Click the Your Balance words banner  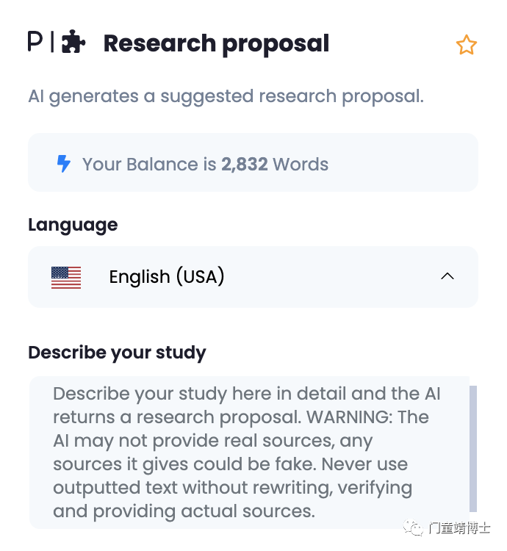[253, 162]
